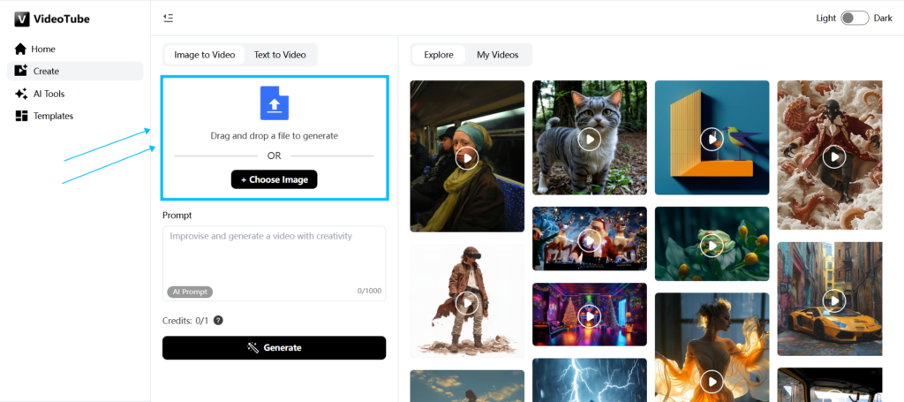Play the woman on train video
Image resolution: width=904 pixels, height=402 pixels.
click(467, 157)
